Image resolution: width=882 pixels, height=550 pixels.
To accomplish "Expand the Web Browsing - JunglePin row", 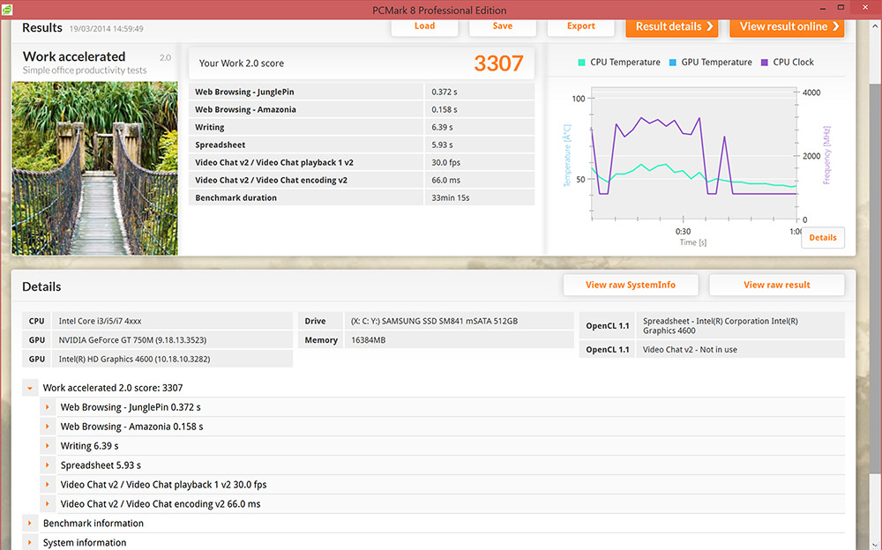I will point(48,407).
